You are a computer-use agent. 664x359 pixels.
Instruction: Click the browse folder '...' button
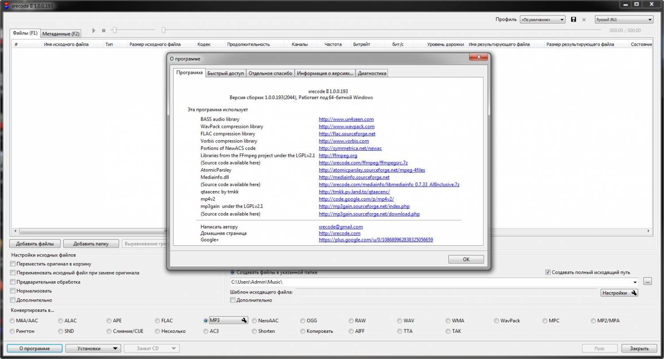pyautogui.click(x=648, y=281)
